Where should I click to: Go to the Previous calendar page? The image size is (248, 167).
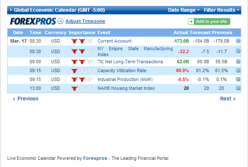(x=25, y=99)
